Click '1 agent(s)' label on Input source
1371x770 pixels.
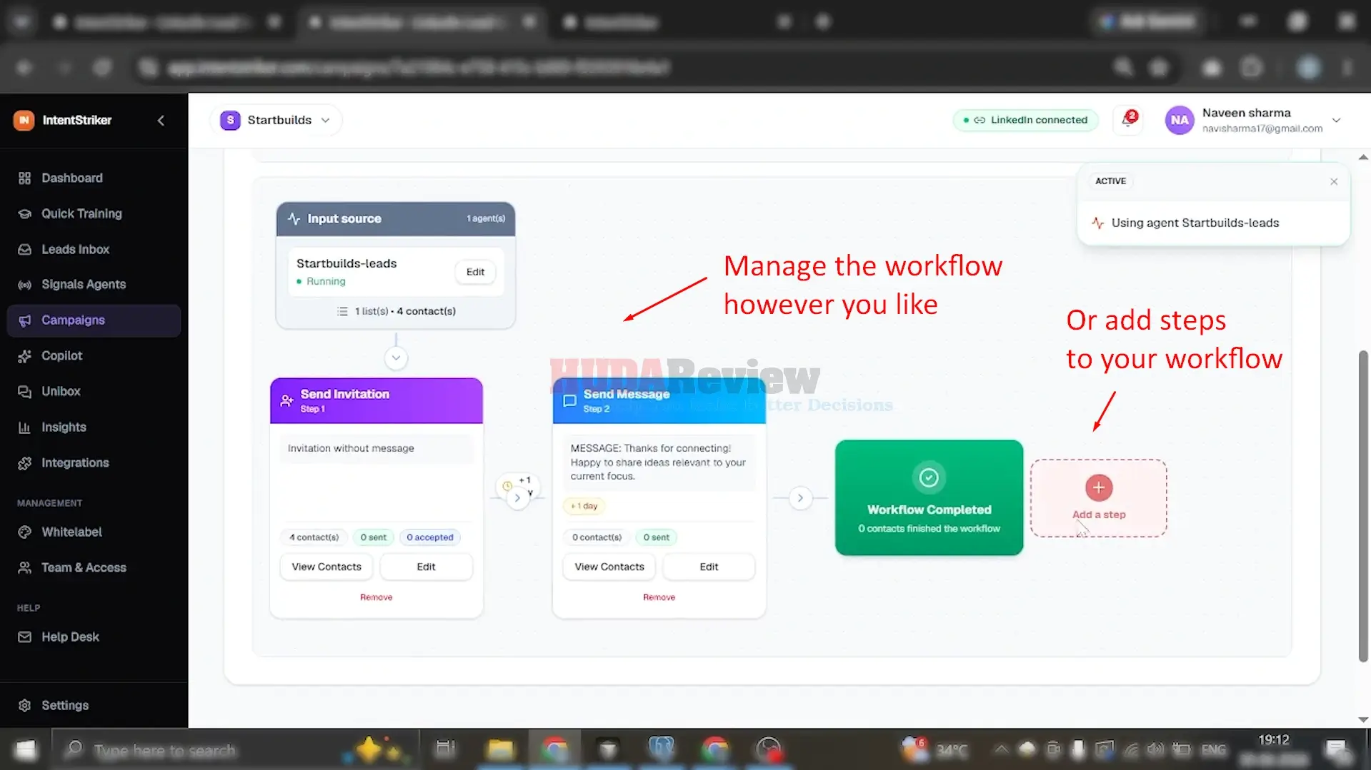[486, 218]
